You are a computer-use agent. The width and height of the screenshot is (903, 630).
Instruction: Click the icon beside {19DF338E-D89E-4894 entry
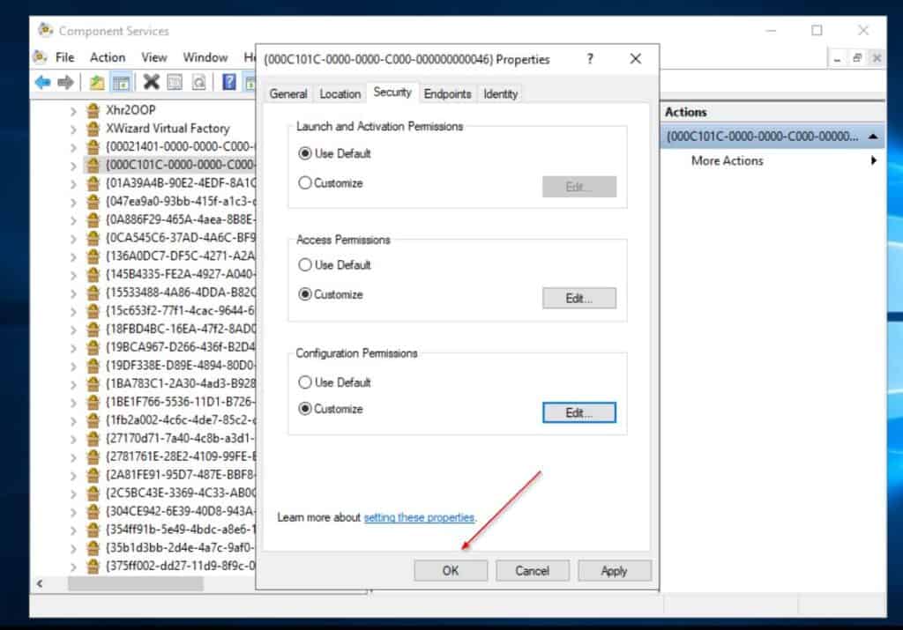(x=93, y=366)
